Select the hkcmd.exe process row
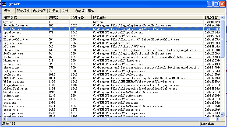227x127 pixels. pyautogui.click(x=111, y=60)
